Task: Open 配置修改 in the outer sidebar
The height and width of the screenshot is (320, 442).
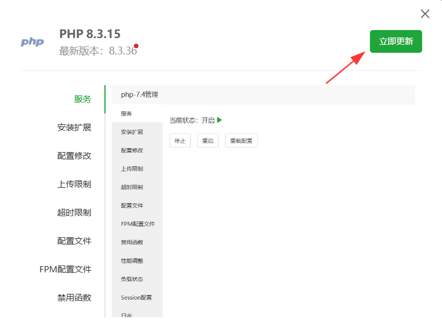Action: pos(74,156)
